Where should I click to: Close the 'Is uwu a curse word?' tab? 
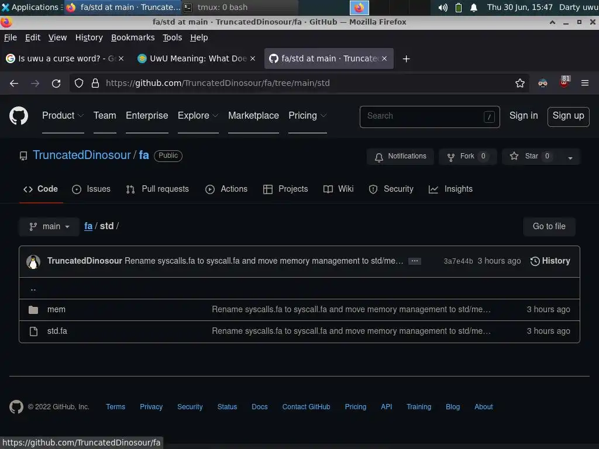(x=121, y=58)
